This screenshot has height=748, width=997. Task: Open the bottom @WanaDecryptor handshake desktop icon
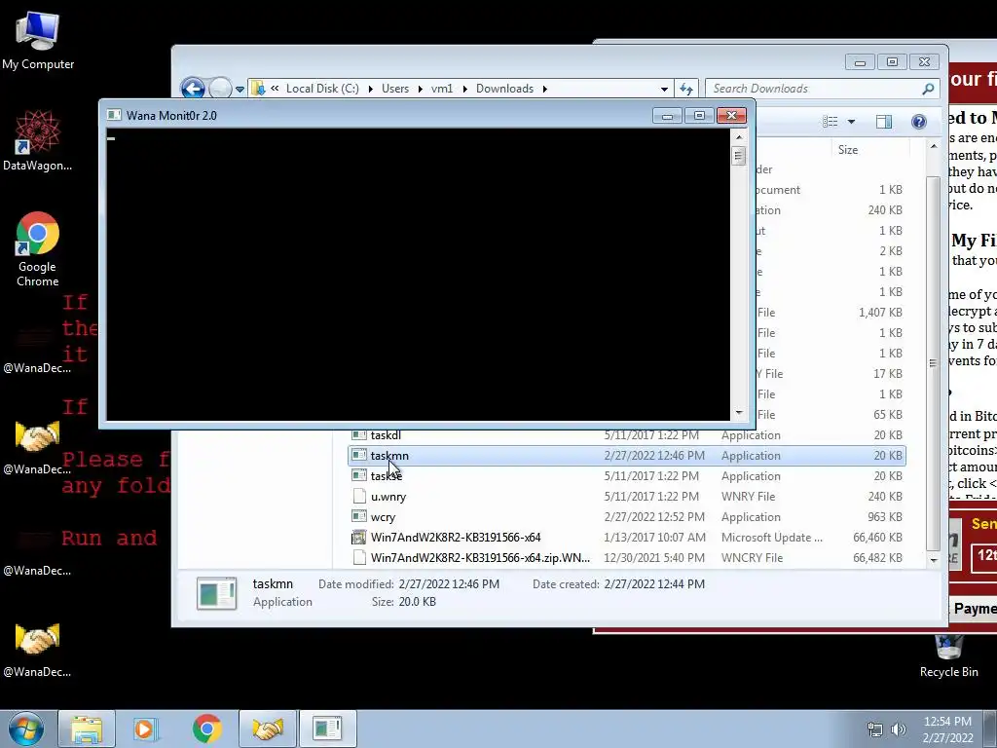[x=38, y=650]
